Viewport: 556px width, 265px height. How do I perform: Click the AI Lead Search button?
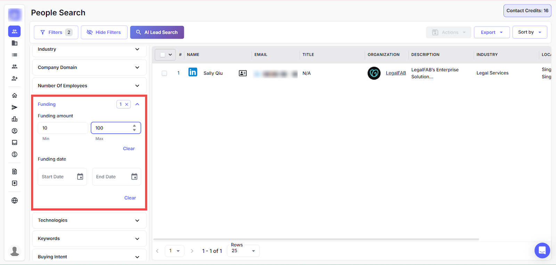tap(157, 32)
